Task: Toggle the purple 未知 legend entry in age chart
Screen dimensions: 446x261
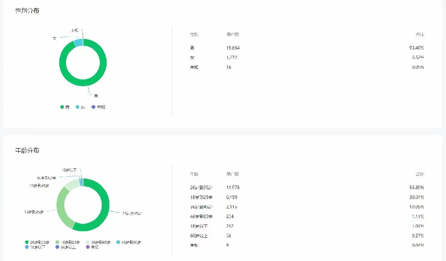Action: tap(92, 247)
